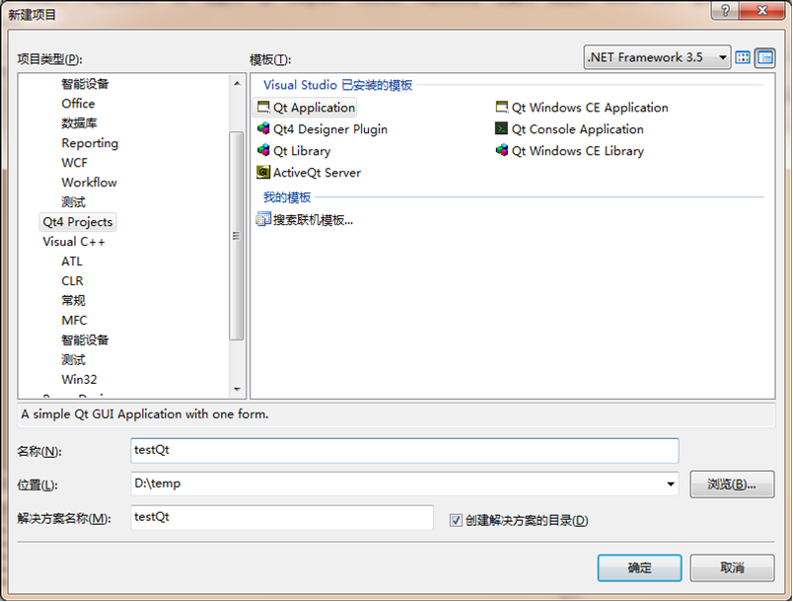Select MFC under Visual C++
The image size is (793, 602).
(74, 320)
